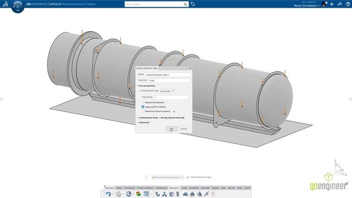Switch to the Display tab

click(x=215, y=188)
